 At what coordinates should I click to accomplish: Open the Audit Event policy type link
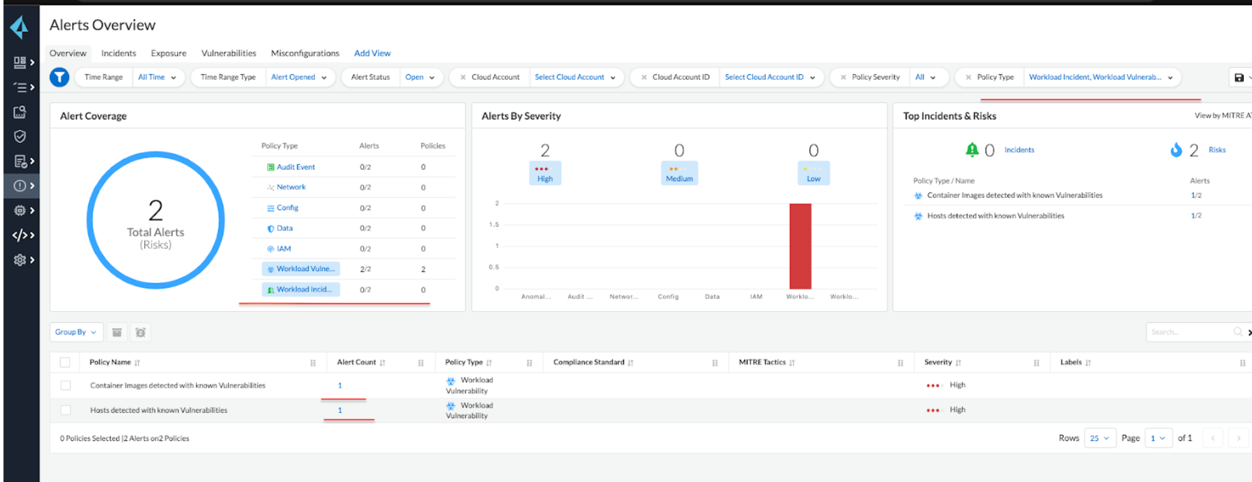pyautogui.click(x=296, y=167)
